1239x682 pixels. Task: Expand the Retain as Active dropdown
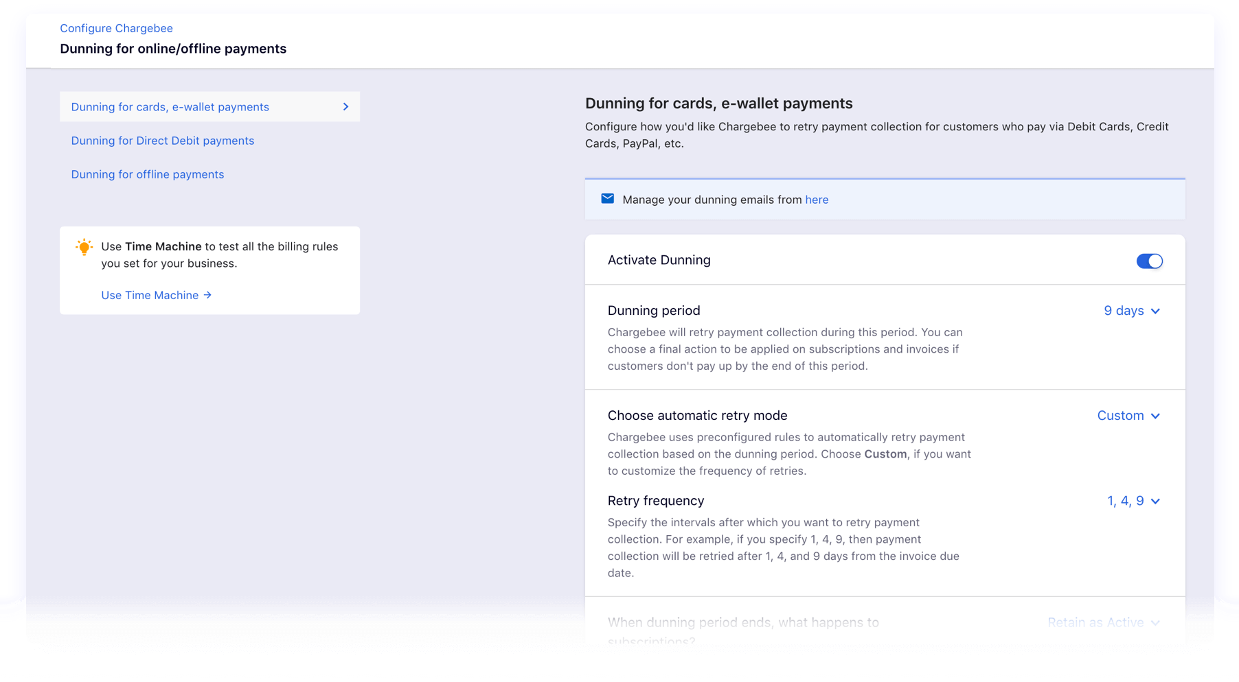coord(1103,622)
